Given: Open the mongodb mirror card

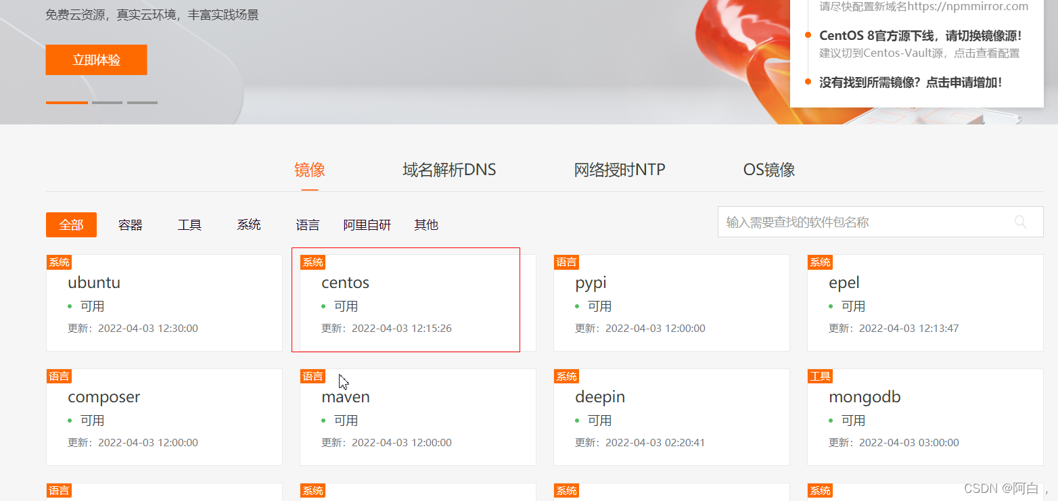Looking at the screenshot, I should pyautogui.click(x=925, y=417).
